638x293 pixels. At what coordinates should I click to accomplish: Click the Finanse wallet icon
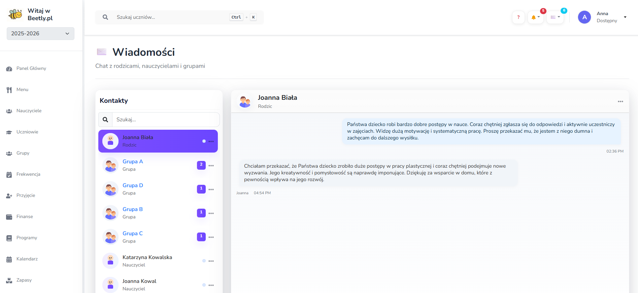[x=9, y=217]
